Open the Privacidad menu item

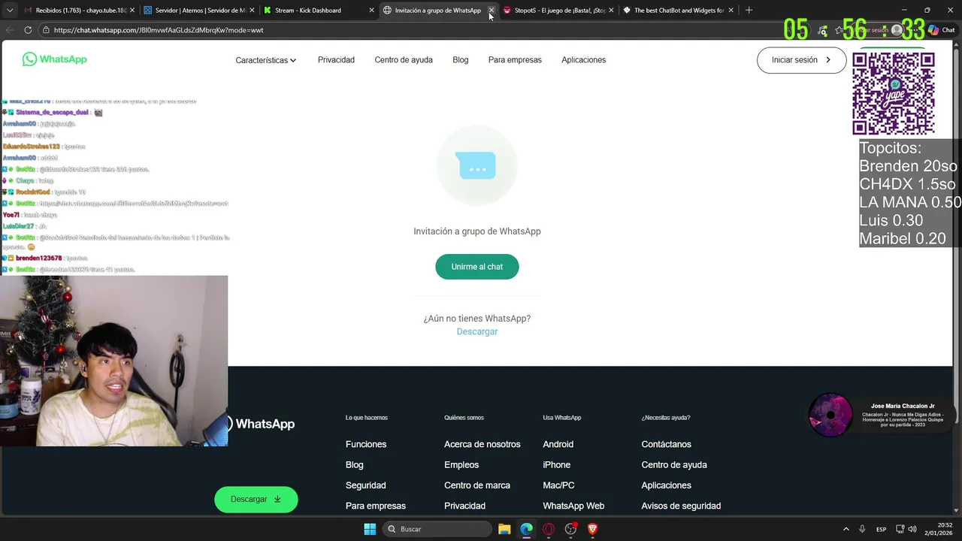point(336,60)
